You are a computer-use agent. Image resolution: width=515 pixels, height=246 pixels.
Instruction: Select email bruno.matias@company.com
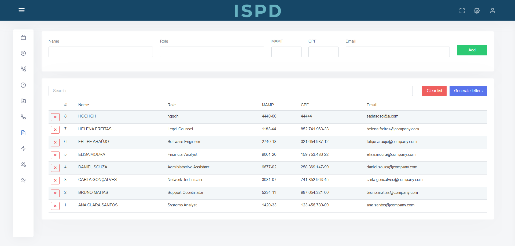click(392, 192)
